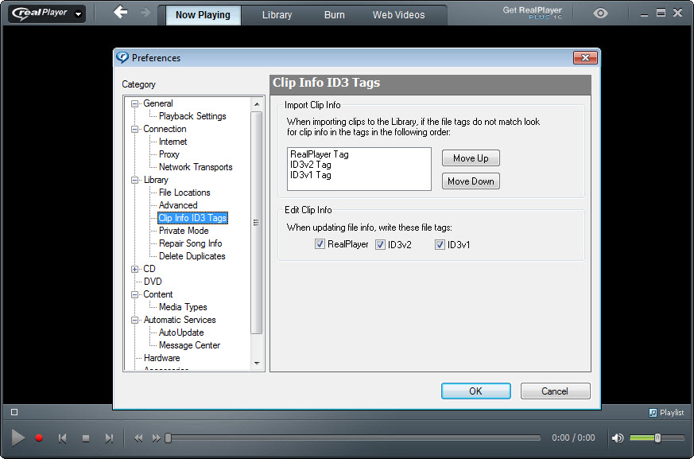Click the eye icon in title bar

(x=600, y=14)
